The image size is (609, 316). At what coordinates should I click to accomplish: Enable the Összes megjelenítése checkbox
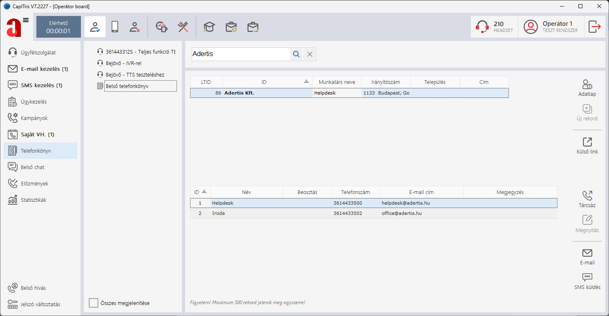point(94,303)
